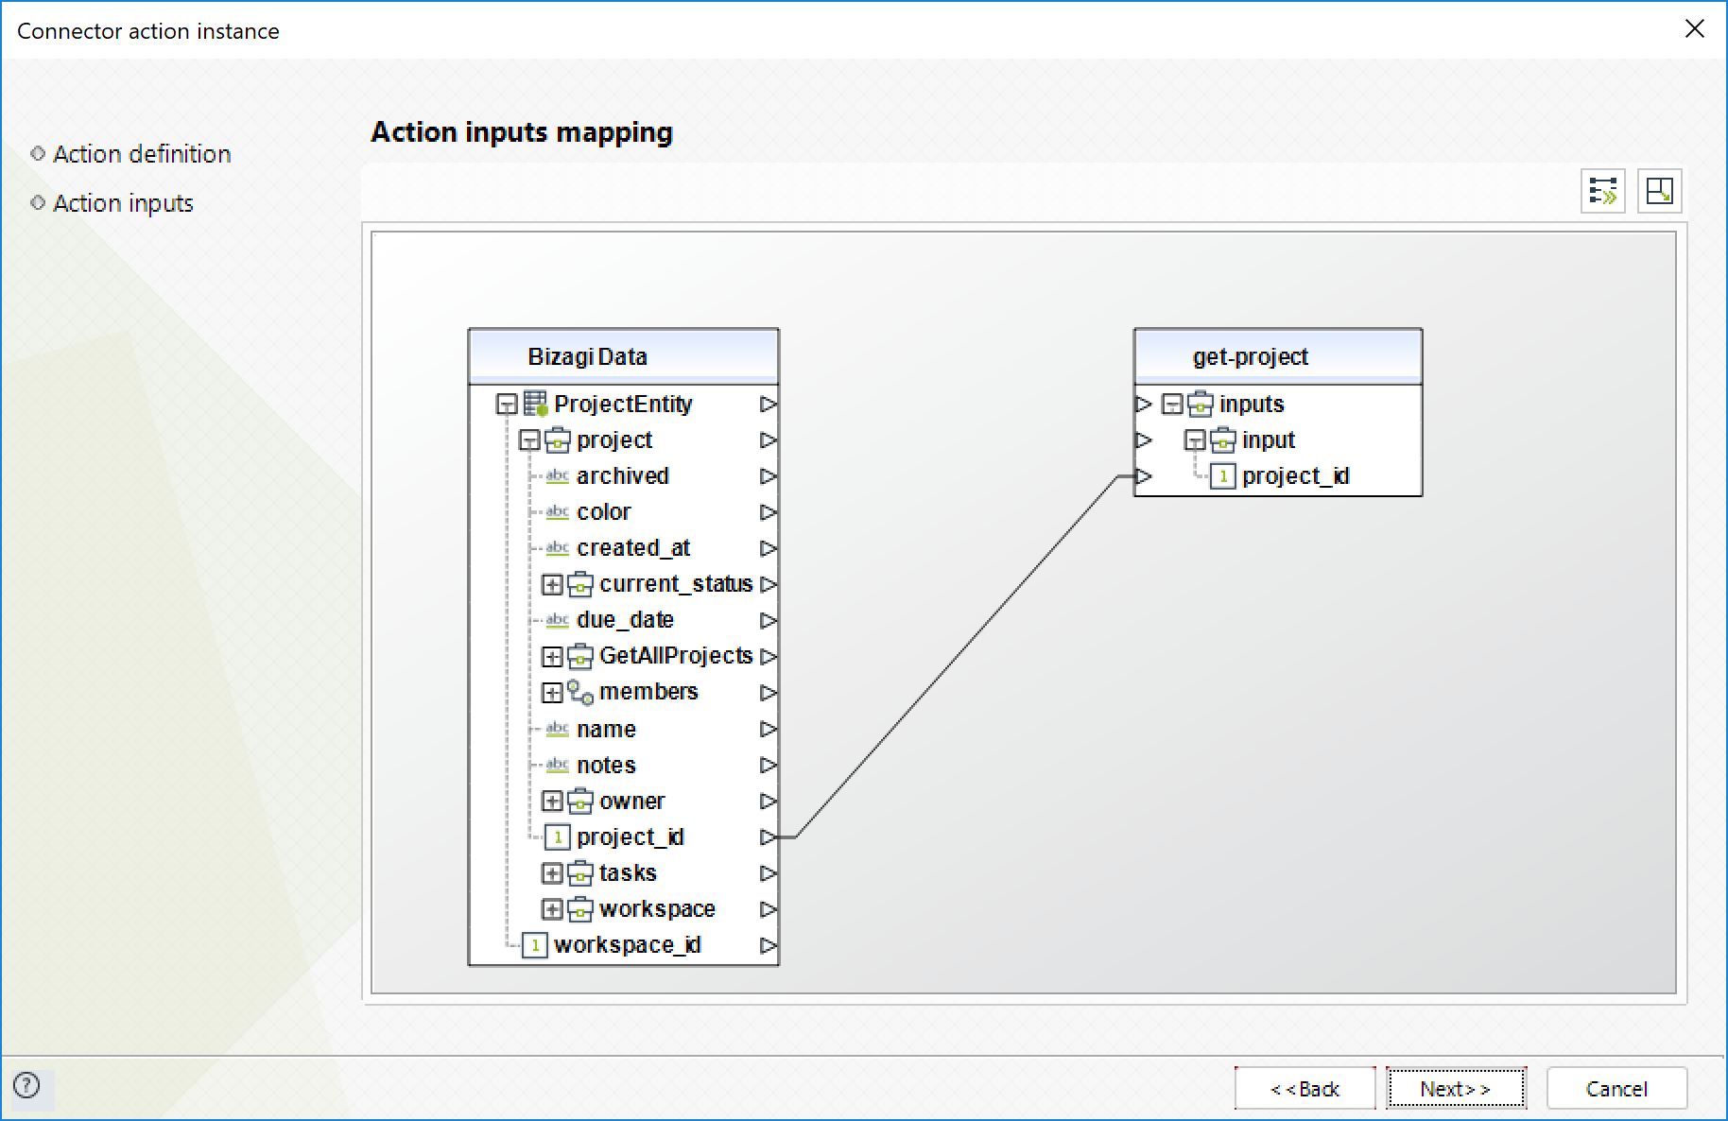Select the color attribute
The height and width of the screenshot is (1121, 1728).
pos(604,511)
